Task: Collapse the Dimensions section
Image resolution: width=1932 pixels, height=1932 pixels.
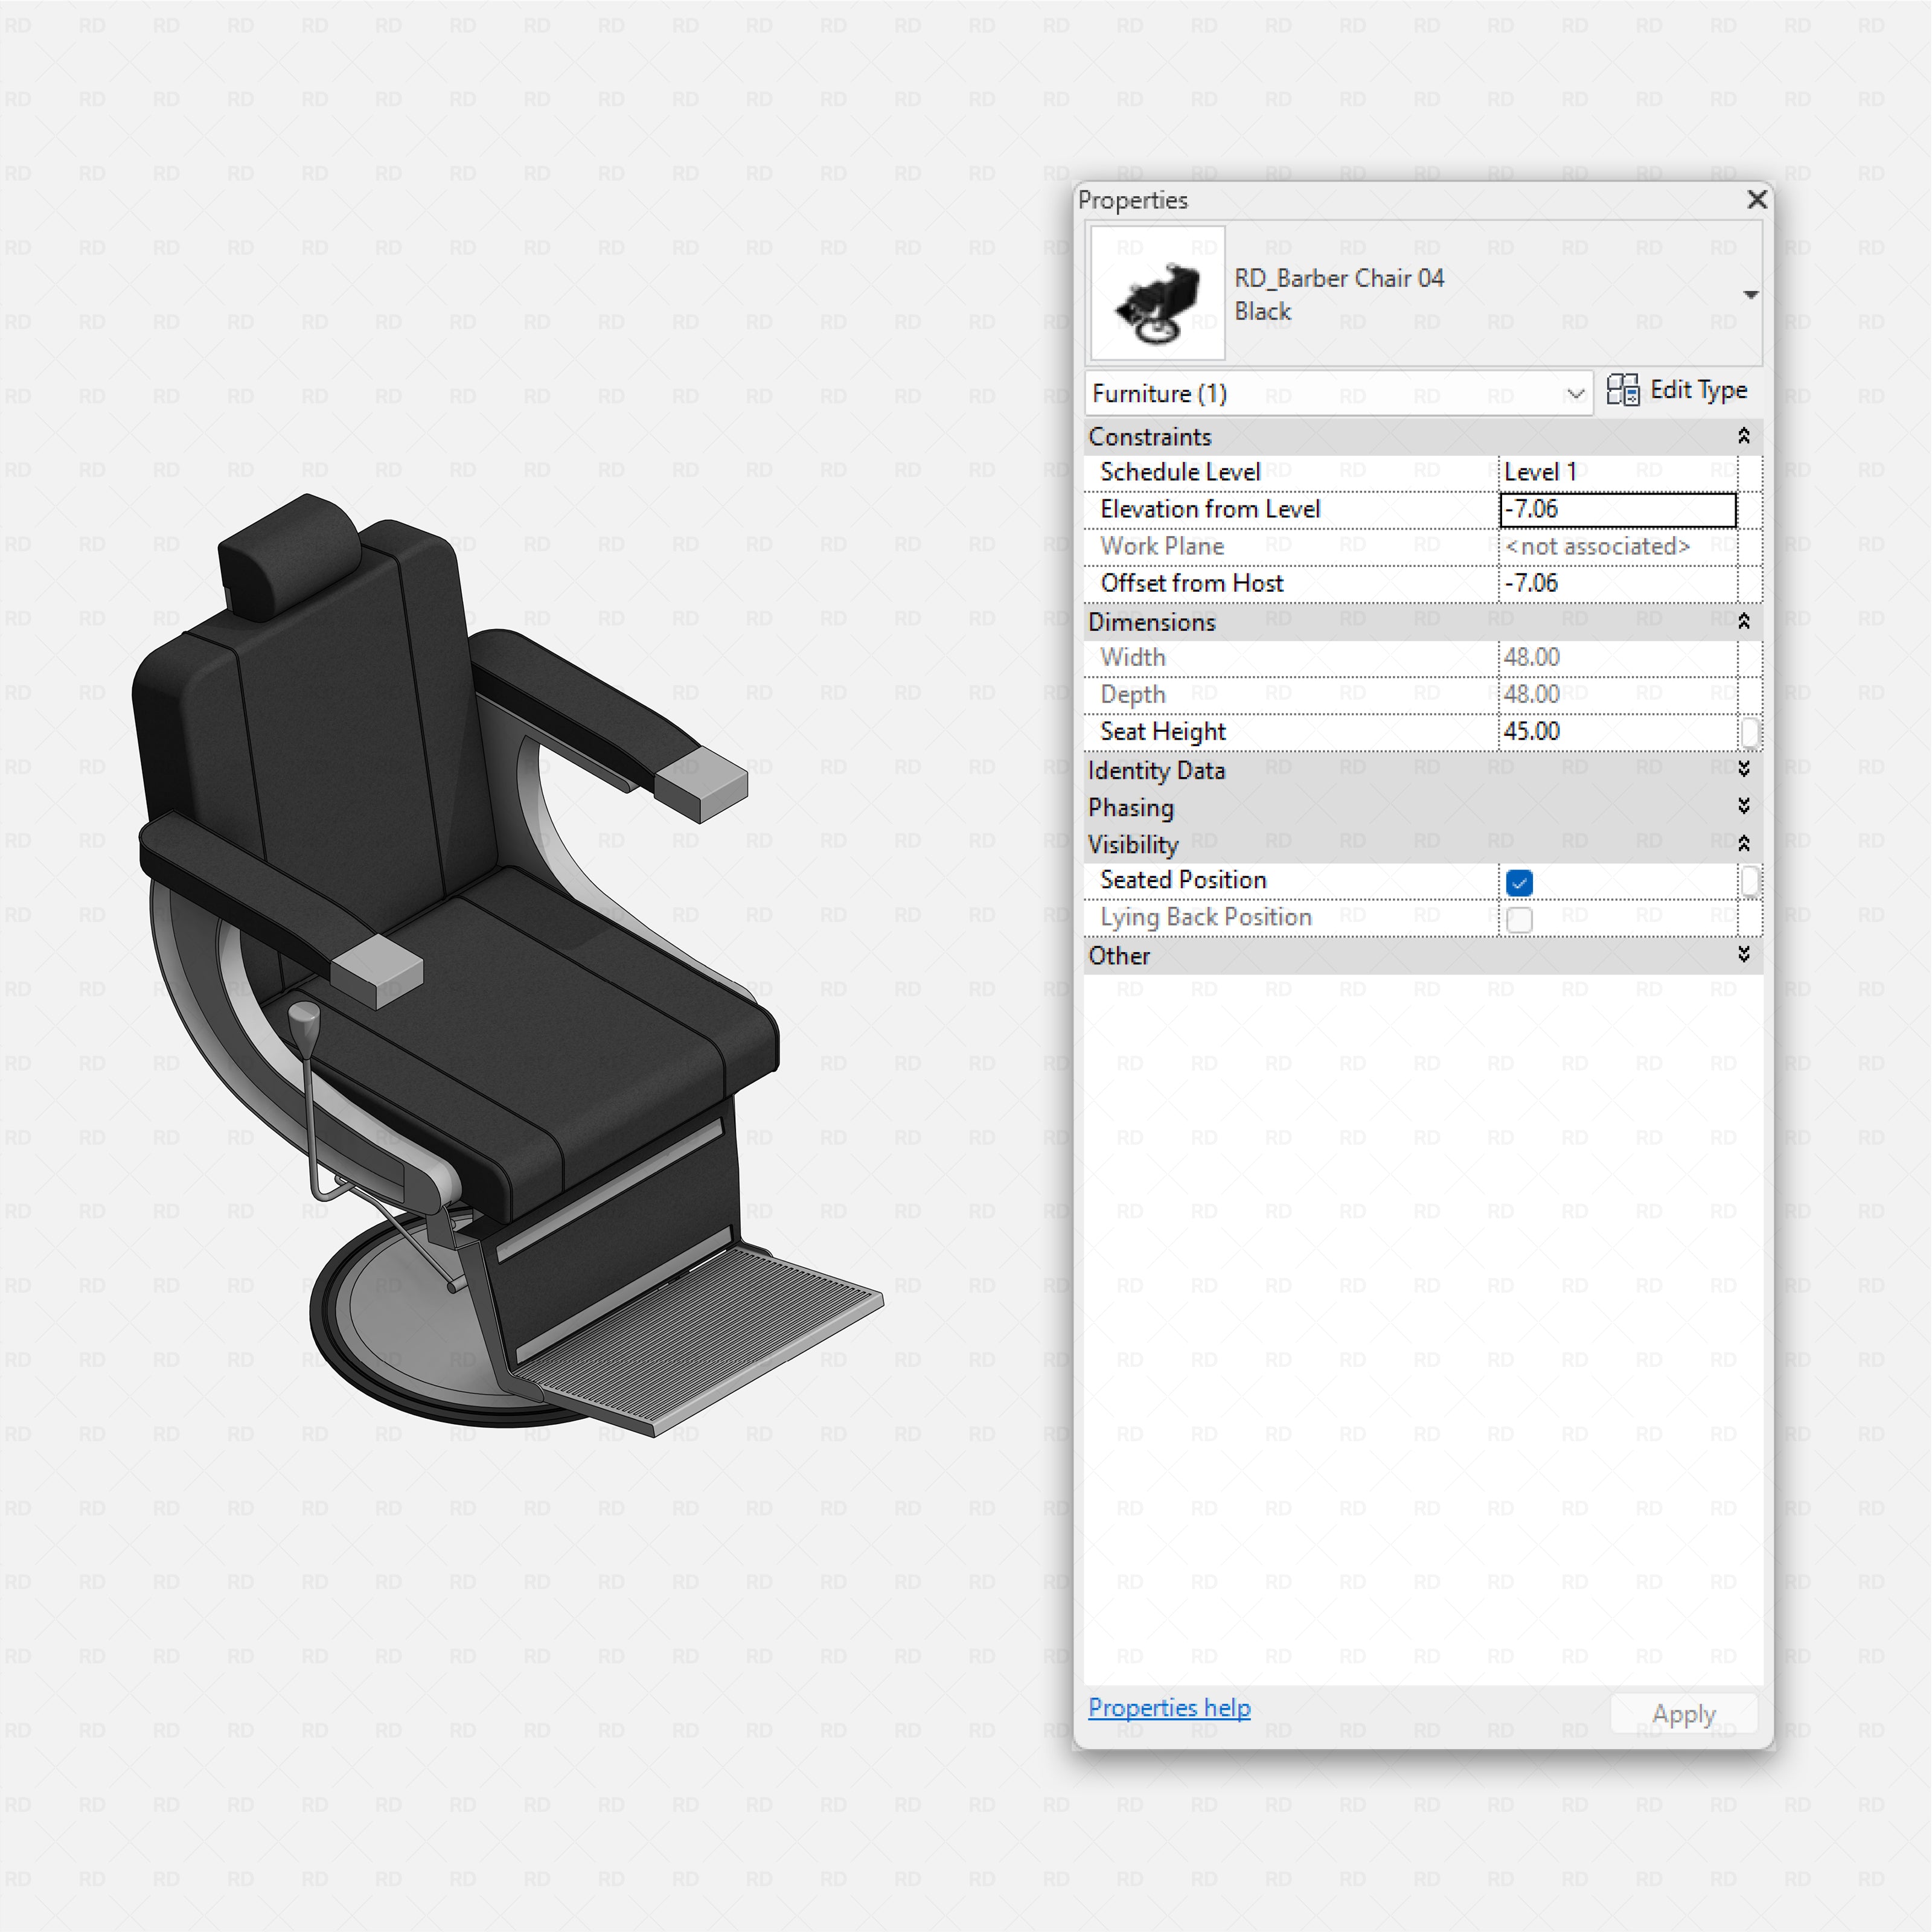Action: pos(1744,620)
